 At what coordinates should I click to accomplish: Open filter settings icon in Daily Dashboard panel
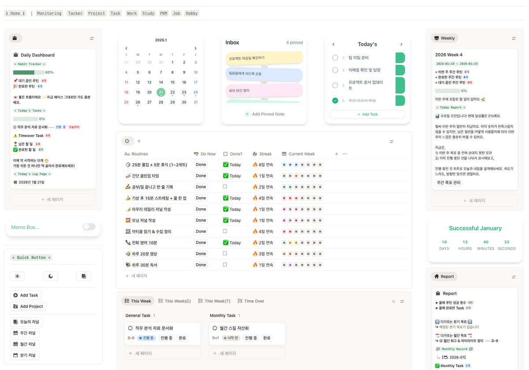pyautogui.click(x=92, y=38)
